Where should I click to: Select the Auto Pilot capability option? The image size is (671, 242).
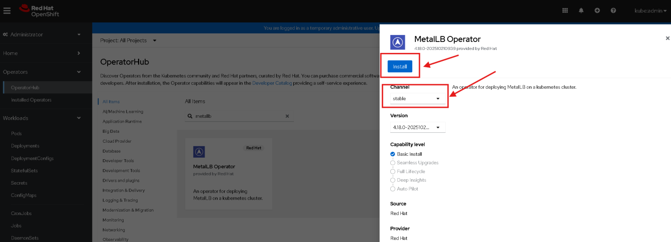(393, 189)
